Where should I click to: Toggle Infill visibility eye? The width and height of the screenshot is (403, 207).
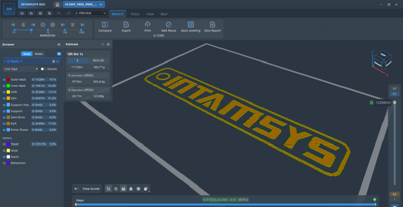click(x=4, y=92)
